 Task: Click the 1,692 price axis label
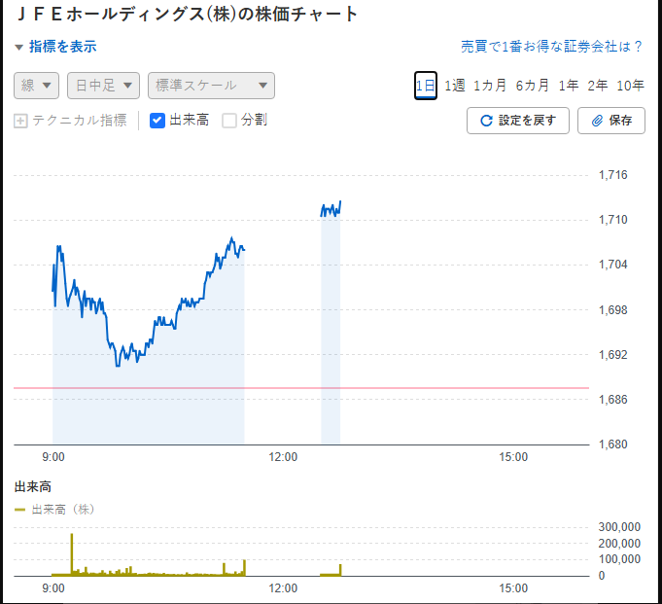click(x=613, y=355)
